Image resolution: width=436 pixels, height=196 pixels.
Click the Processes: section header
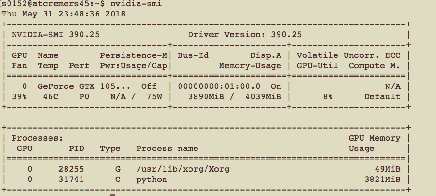click(x=37, y=138)
